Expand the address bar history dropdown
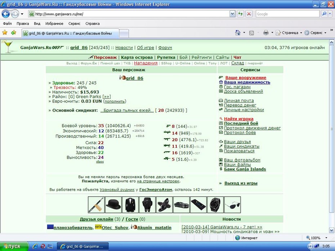This screenshot has width=335, height=251. pyautogui.click(x=232, y=14)
